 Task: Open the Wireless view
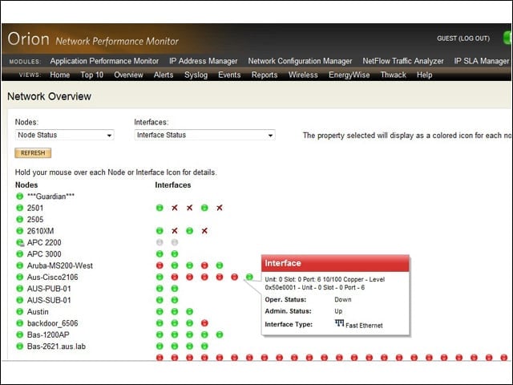tap(303, 75)
